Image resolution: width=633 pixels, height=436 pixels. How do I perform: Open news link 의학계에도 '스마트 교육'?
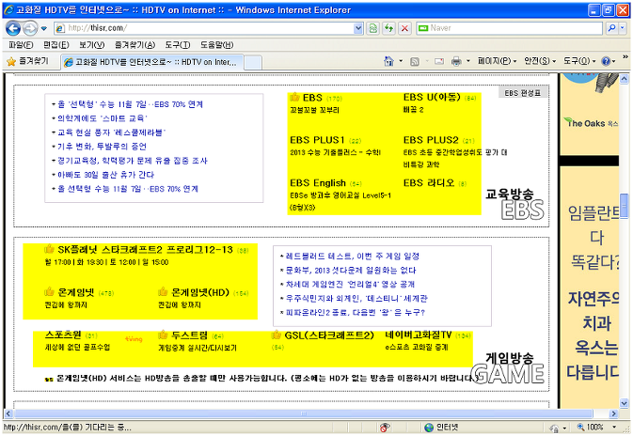coord(103,118)
